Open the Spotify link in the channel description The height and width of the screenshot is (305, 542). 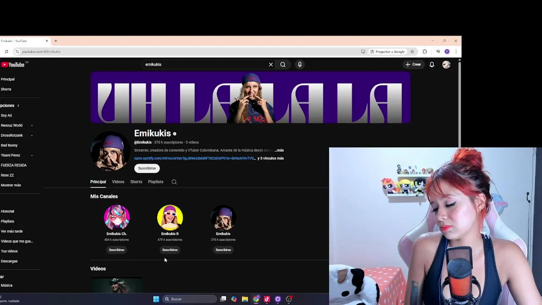[x=195, y=158]
